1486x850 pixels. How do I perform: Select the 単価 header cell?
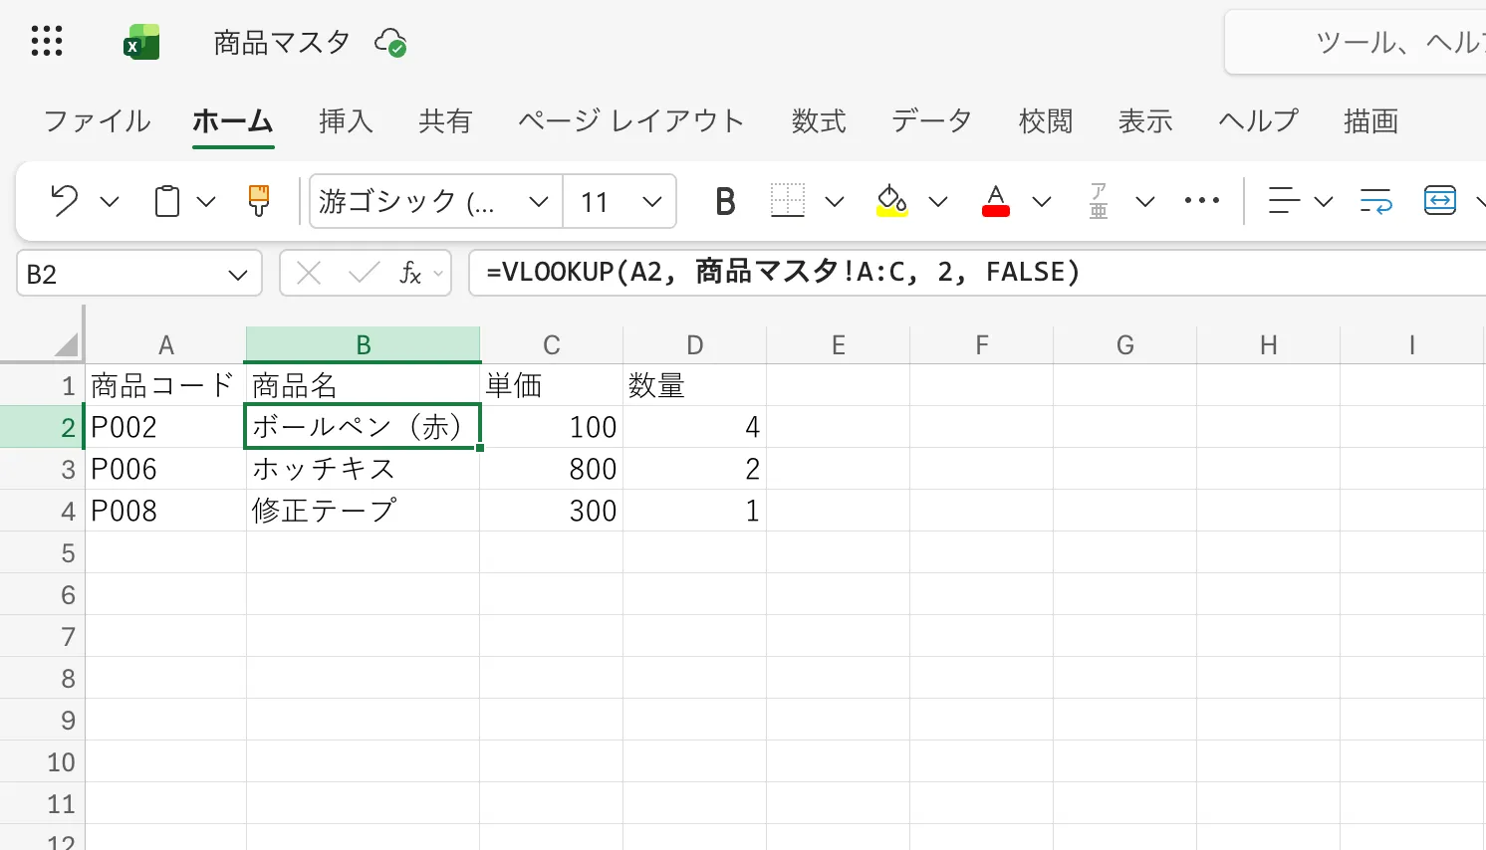pyautogui.click(x=552, y=385)
